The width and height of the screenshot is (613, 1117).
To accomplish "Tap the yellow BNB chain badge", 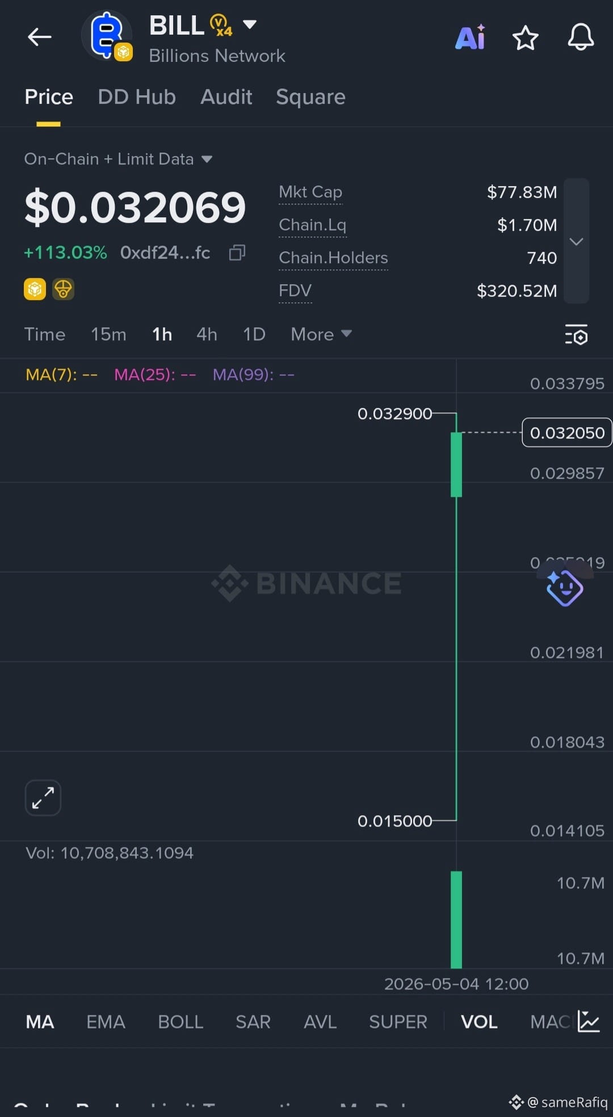I will click(35, 289).
